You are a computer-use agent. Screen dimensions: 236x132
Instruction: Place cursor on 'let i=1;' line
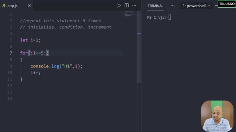(x=30, y=40)
